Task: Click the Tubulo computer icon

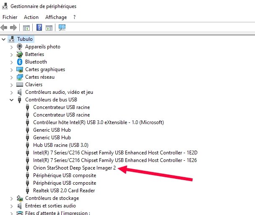Action: (x=12, y=39)
